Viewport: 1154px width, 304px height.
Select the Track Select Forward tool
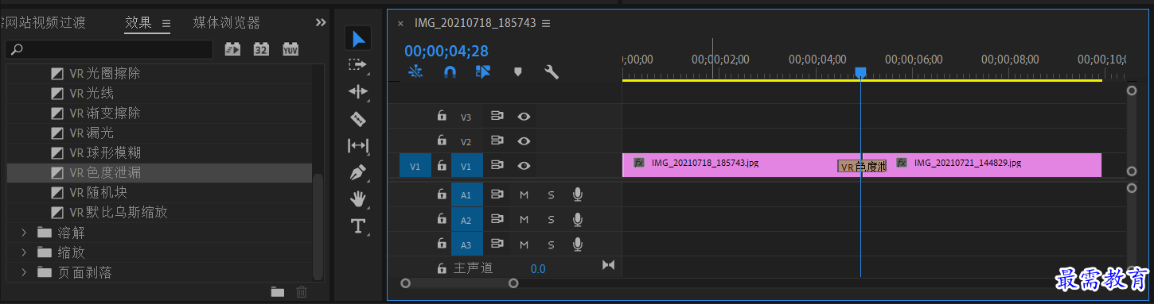358,65
